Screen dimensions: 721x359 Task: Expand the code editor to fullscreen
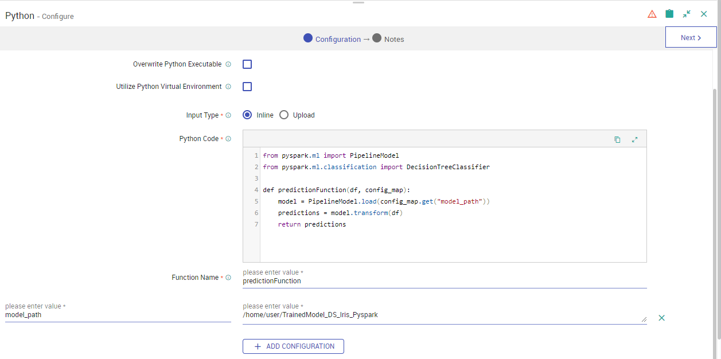[635, 139]
